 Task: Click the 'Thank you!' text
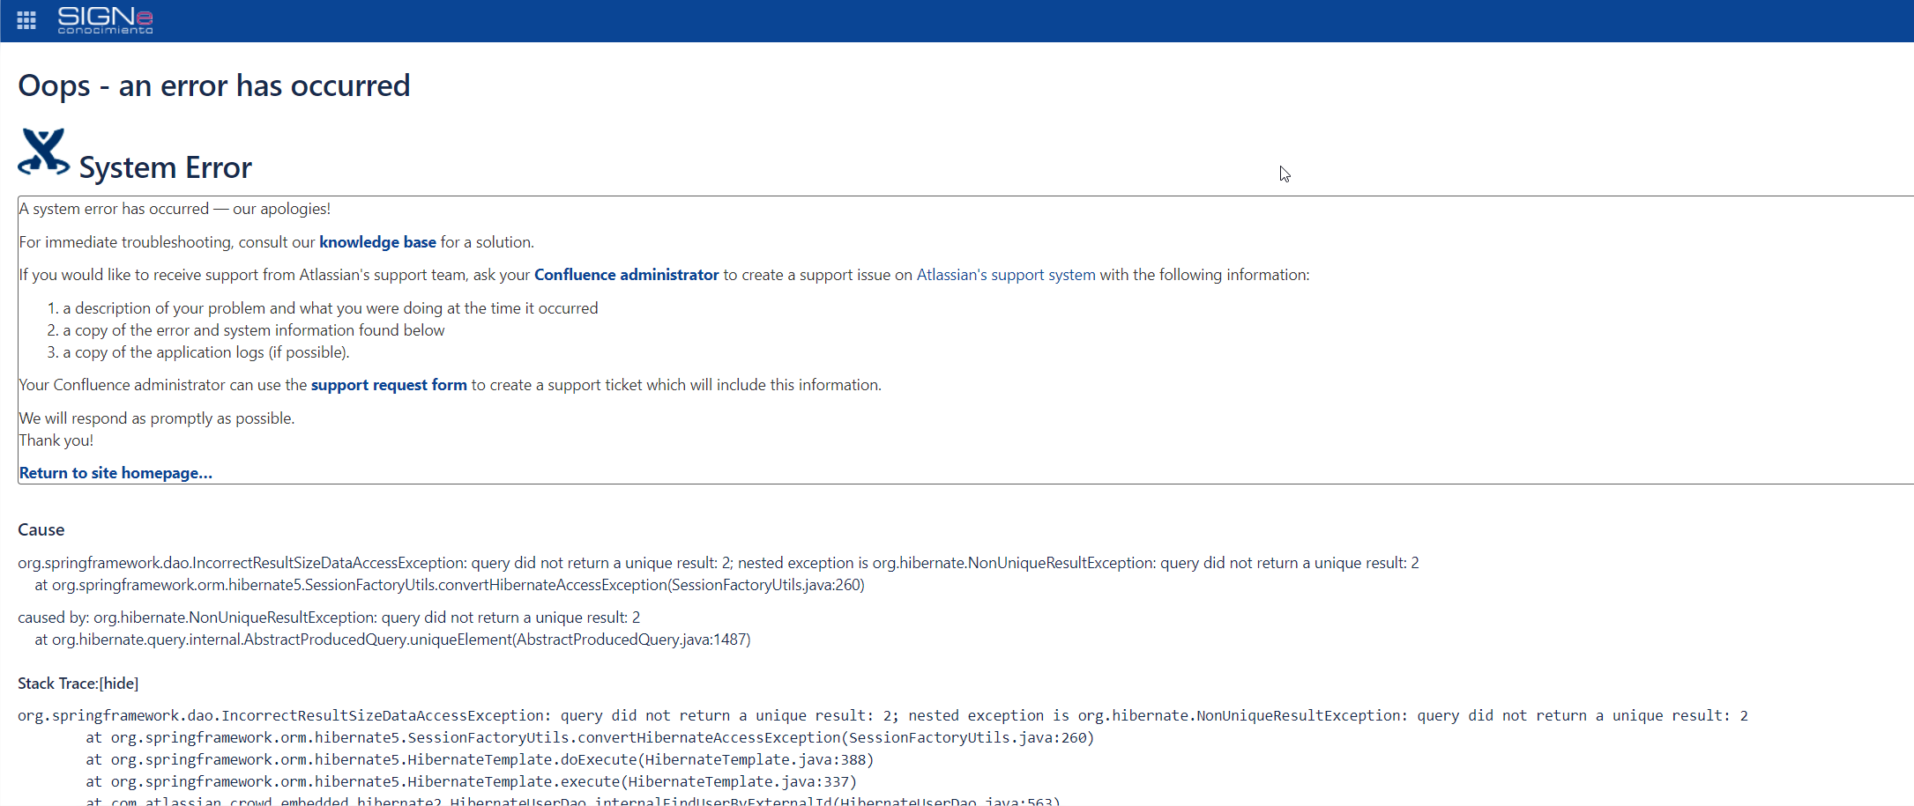coord(56,440)
